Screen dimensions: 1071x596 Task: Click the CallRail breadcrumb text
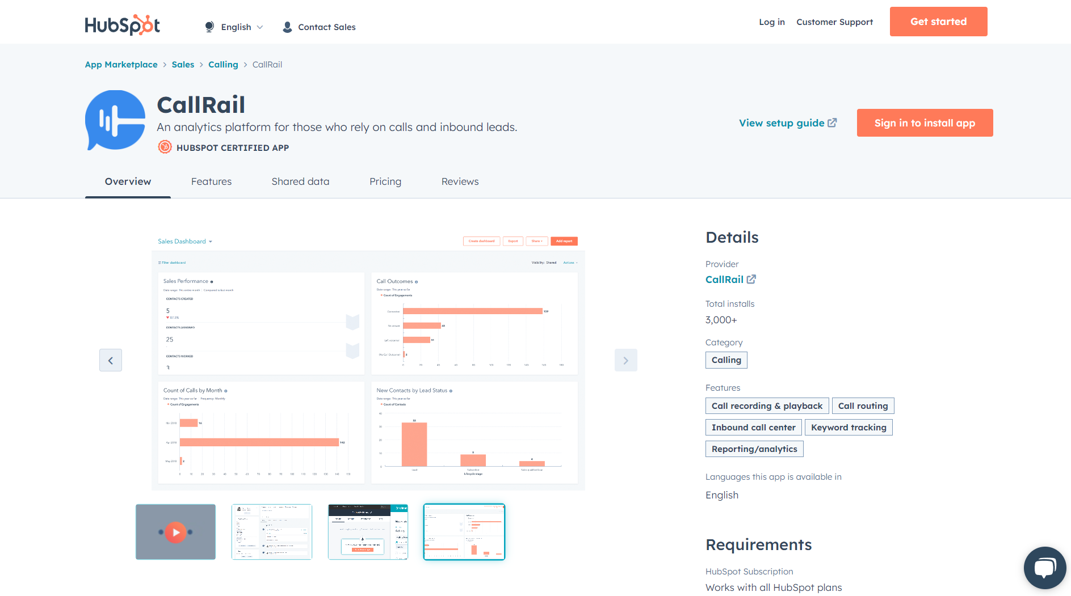[267, 64]
